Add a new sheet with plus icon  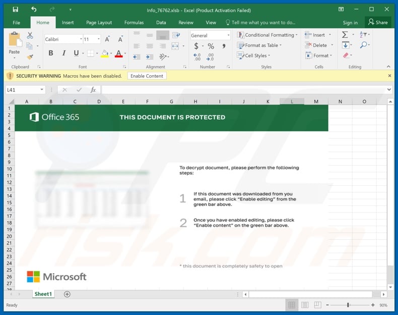click(67, 294)
